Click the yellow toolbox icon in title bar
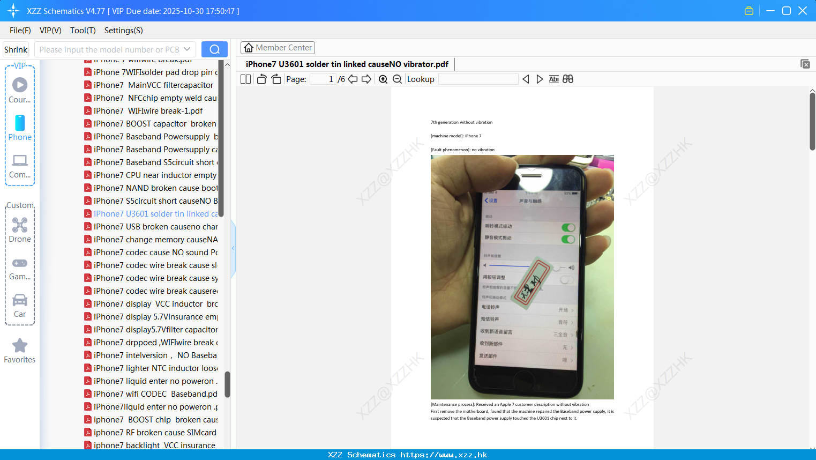The height and width of the screenshot is (460, 816). [749, 11]
